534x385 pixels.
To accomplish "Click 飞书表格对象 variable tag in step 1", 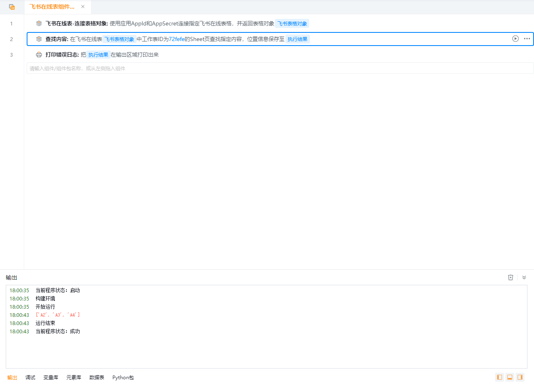I will 292,23.
